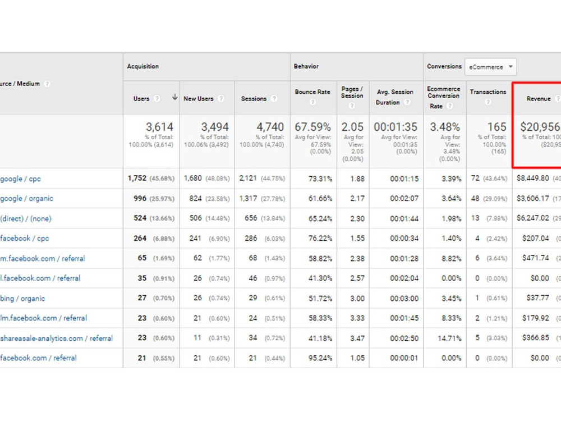
Task: Open the bing / organic source link
Action: [x=22, y=298]
